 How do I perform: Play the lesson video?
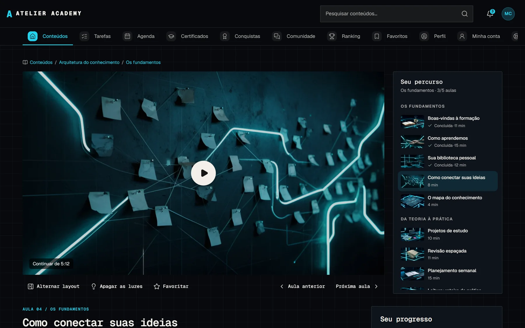tap(203, 173)
